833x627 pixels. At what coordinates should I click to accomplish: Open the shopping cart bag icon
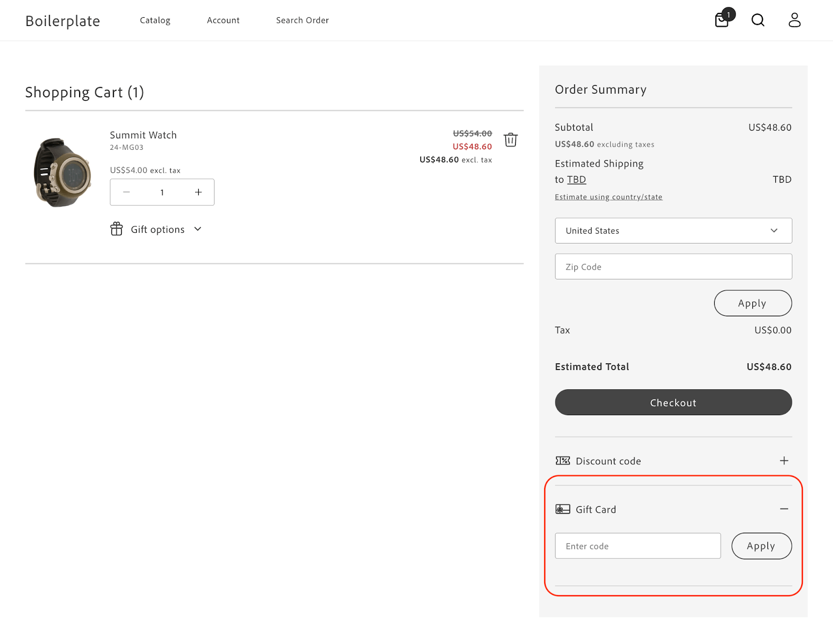tap(722, 20)
